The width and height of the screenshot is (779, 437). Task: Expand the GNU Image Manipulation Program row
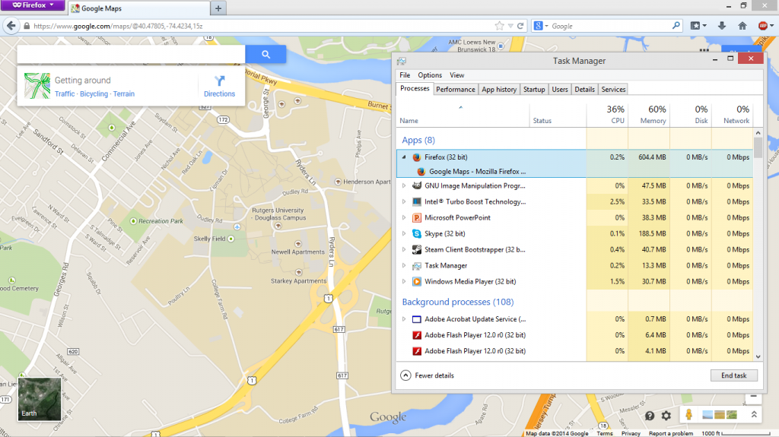click(404, 185)
